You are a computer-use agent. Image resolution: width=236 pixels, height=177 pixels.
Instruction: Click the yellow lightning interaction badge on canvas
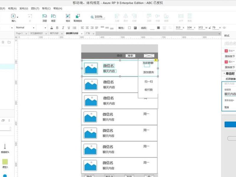click(156, 60)
